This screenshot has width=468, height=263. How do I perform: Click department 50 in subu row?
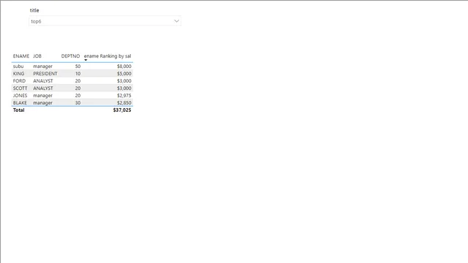[78, 66]
